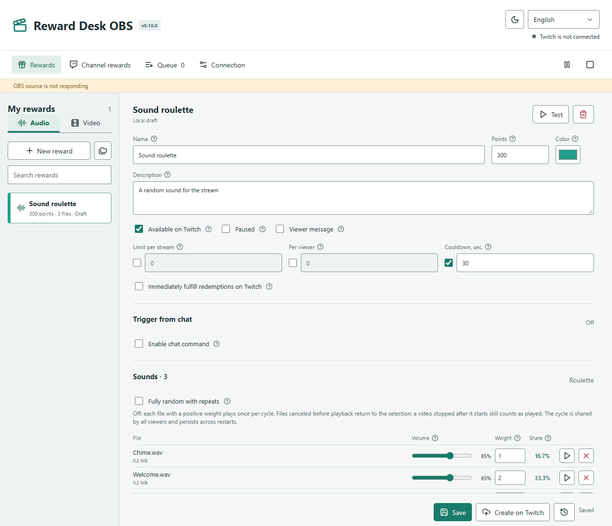Open help icon next to Name
The width and height of the screenshot is (612, 526).
click(x=154, y=139)
